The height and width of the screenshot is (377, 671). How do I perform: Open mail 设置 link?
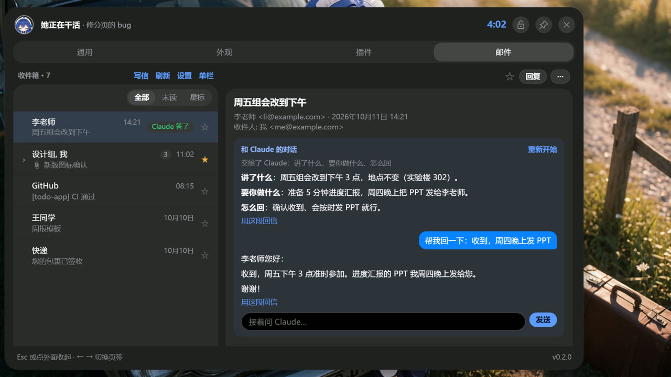[x=185, y=76]
